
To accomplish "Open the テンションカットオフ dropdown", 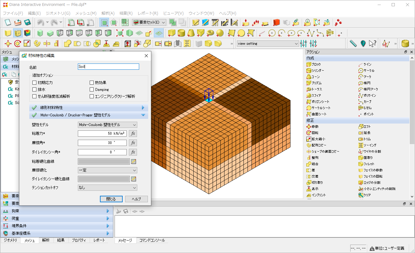I will (x=107, y=188).
